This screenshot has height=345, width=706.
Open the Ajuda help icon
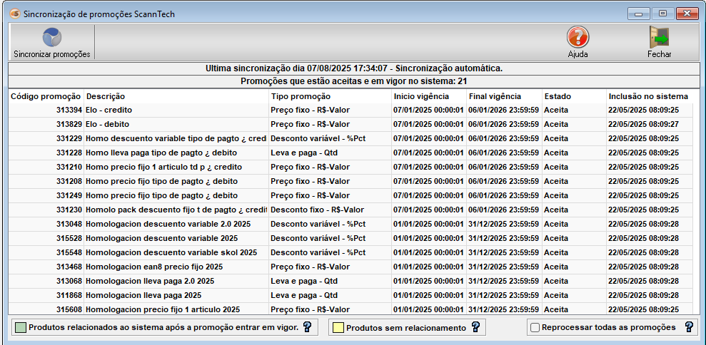[x=578, y=38]
